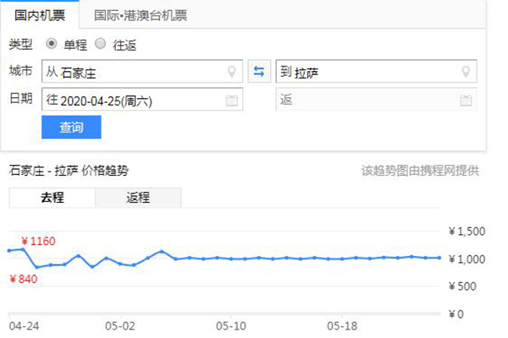Screen dimensions: 508x338
Task: Open calendar icon in return date field
Action: point(465,101)
